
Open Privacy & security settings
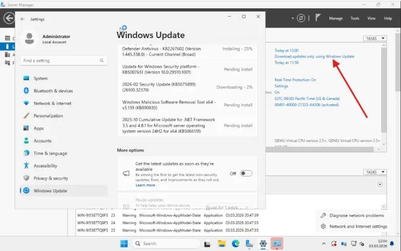[x=63, y=178]
